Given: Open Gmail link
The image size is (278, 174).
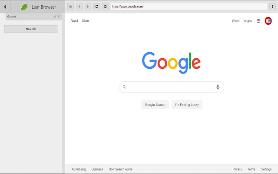Looking at the screenshot, I should pos(235,21).
